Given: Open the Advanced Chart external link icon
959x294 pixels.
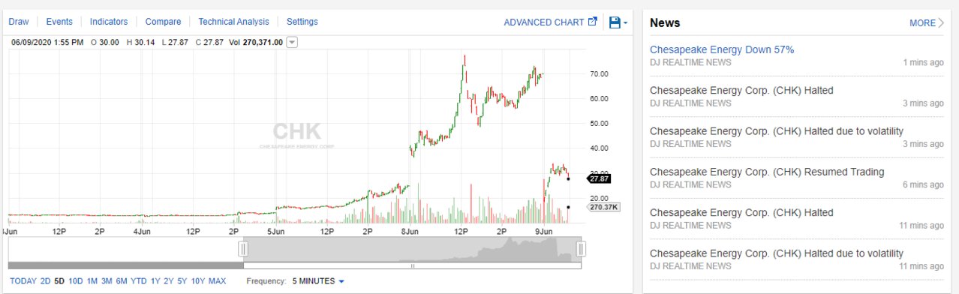Looking at the screenshot, I should point(593,22).
